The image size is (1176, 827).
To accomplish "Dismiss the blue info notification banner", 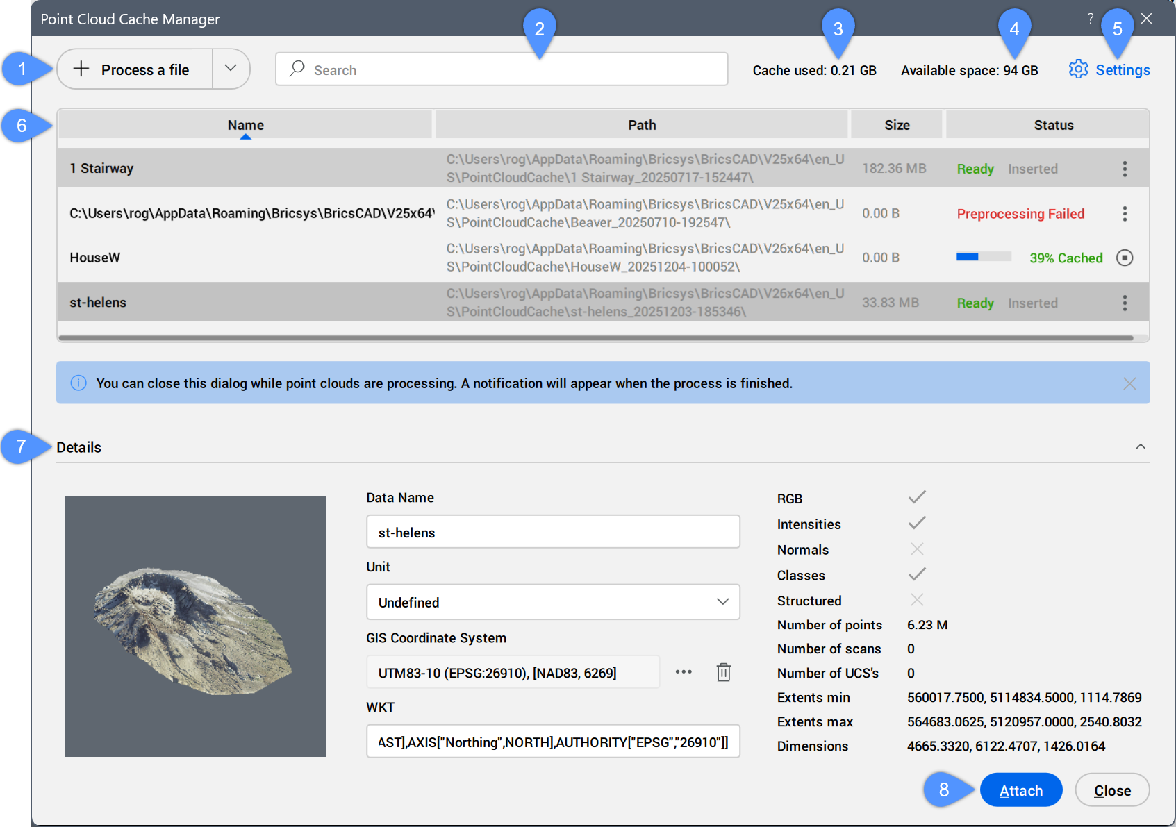I will coord(1129,383).
